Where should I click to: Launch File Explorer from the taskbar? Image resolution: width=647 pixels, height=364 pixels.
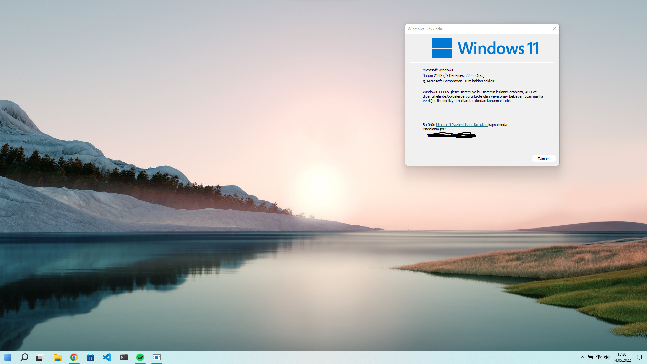(58, 357)
